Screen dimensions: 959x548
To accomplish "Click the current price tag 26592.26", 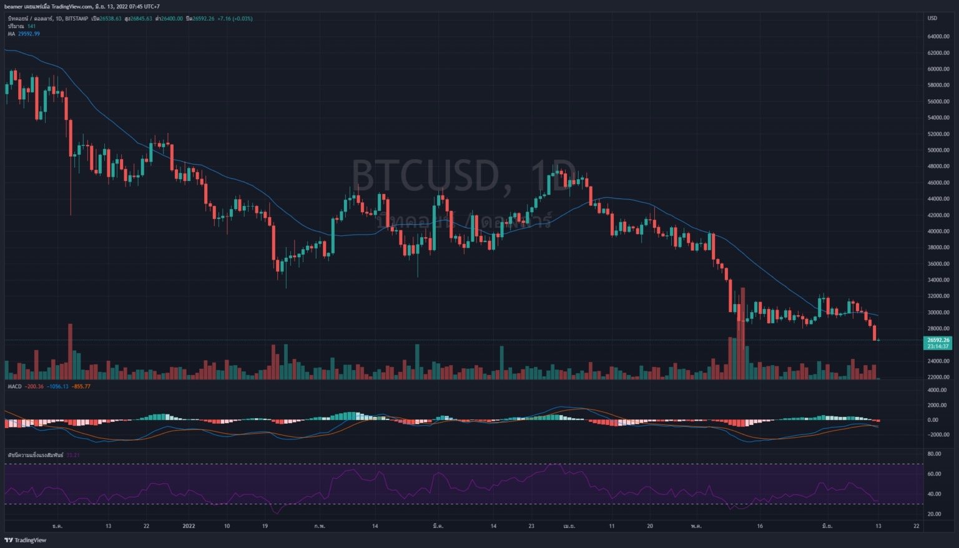I will (x=938, y=340).
